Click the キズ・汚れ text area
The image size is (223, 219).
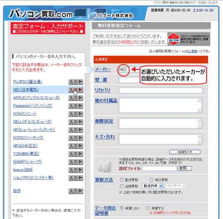[x=160, y=139]
